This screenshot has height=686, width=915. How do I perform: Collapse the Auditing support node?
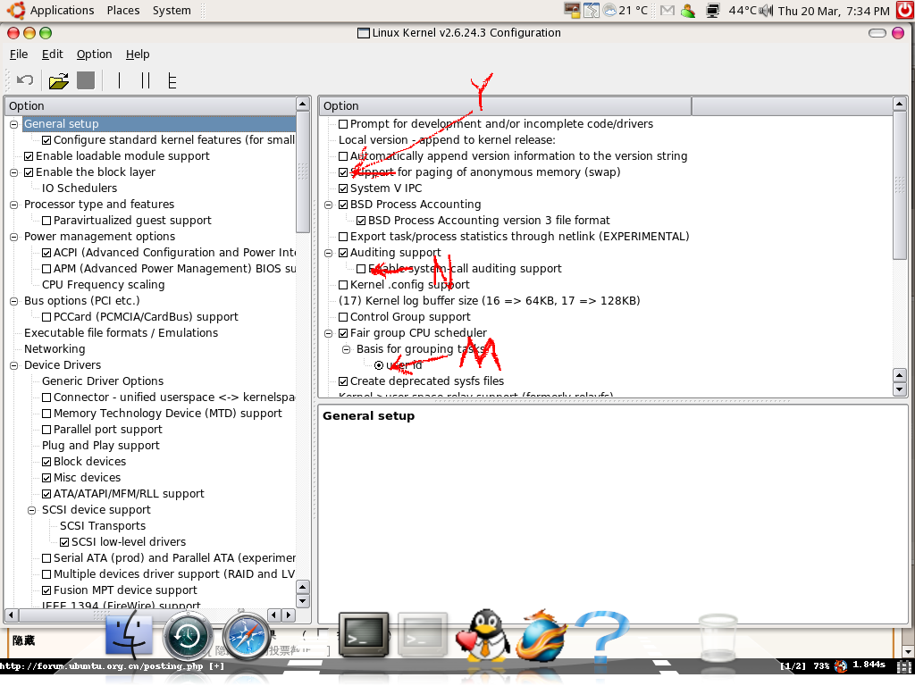pos(329,253)
